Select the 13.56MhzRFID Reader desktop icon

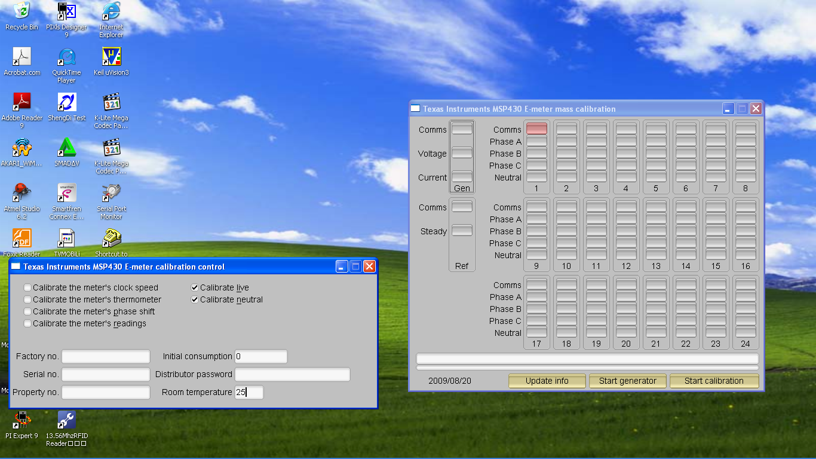point(66,429)
